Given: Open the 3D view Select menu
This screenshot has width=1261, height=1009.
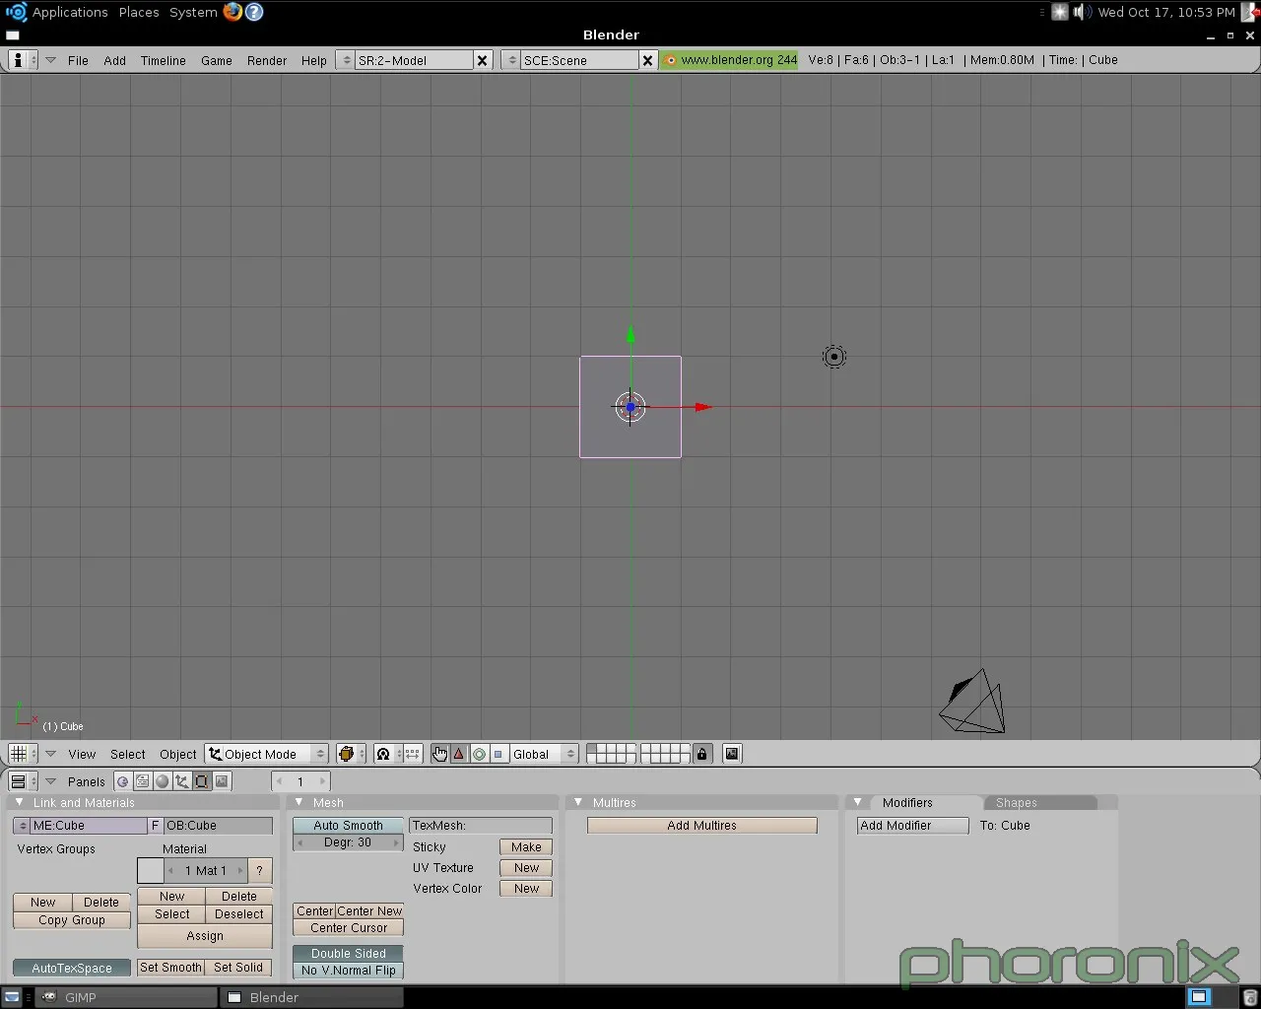Looking at the screenshot, I should pyautogui.click(x=128, y=754).
